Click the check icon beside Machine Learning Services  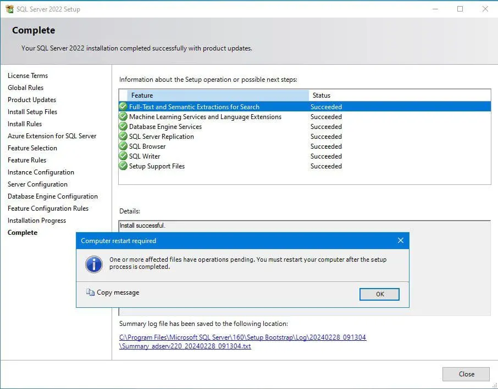(123, 116)
